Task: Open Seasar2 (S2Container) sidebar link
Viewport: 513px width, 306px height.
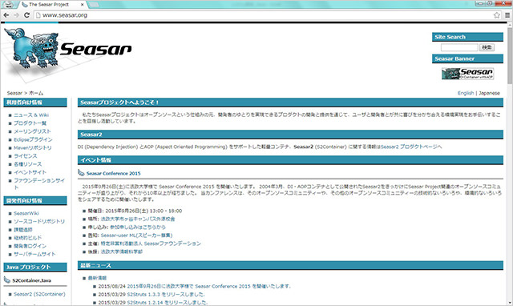Action: coord(39,294)
